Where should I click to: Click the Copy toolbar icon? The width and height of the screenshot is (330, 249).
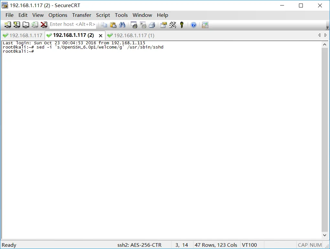104,25
